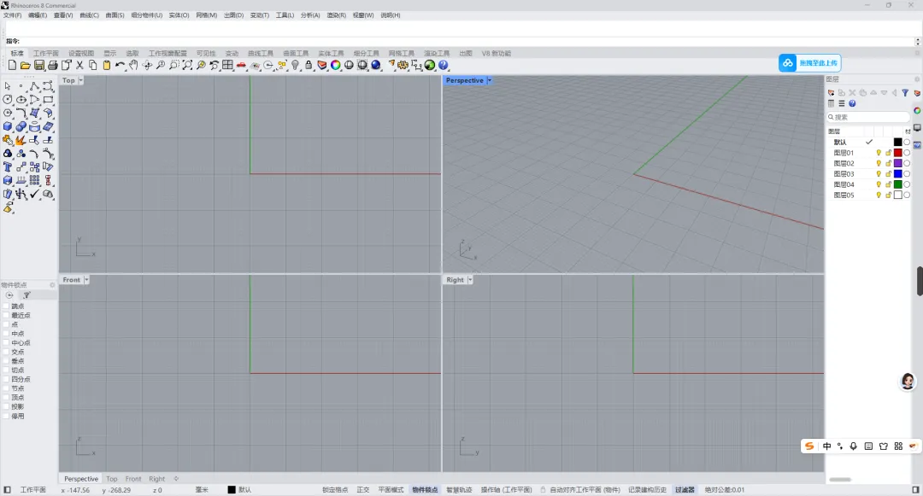Toggle 正交 in the status bar
Screen dimensions: 923x496
coord(363,489)
